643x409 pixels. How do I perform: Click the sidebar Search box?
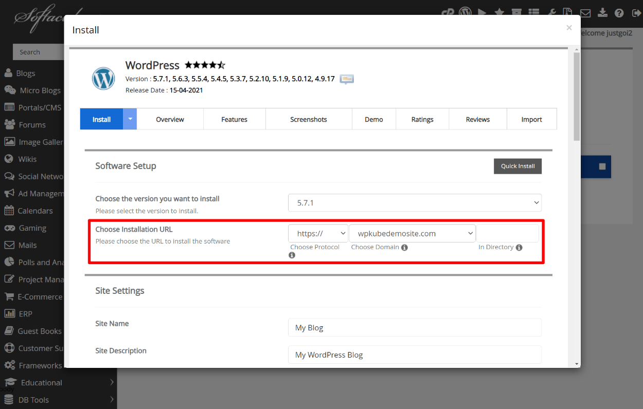pyautogui.click(x=38, y=52)
